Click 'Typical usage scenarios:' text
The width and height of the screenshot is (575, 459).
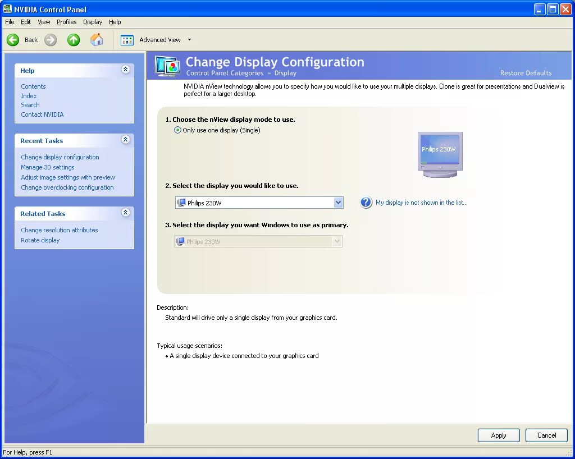tap(190, 346)
